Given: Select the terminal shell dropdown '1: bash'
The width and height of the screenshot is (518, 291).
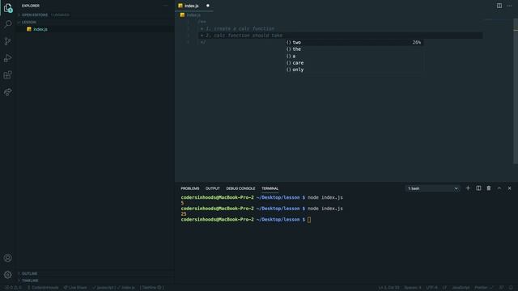Looking at the screenshot, I should [x=432, y=188].
